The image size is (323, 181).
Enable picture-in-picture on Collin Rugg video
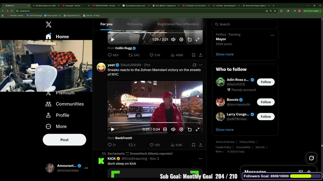[x=190, y=39]
